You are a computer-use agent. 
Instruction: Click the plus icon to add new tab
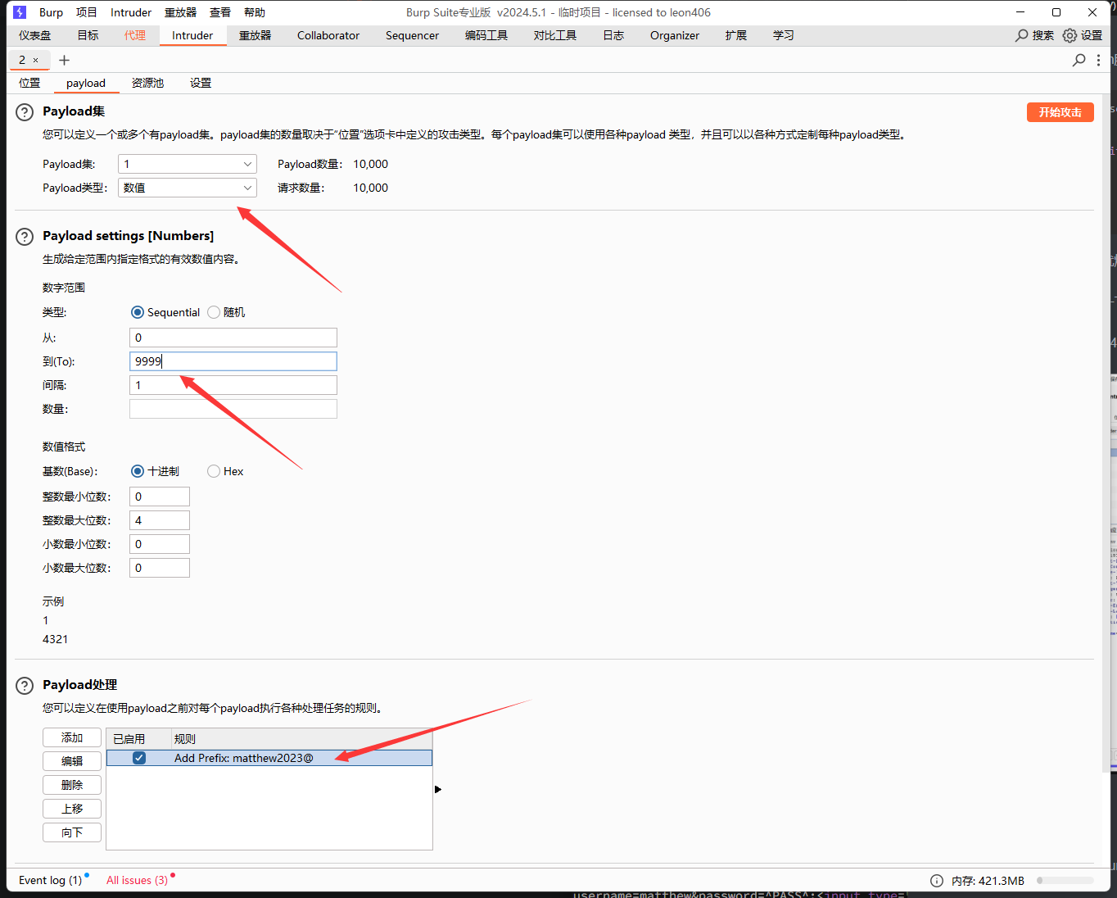pos(65,60)
